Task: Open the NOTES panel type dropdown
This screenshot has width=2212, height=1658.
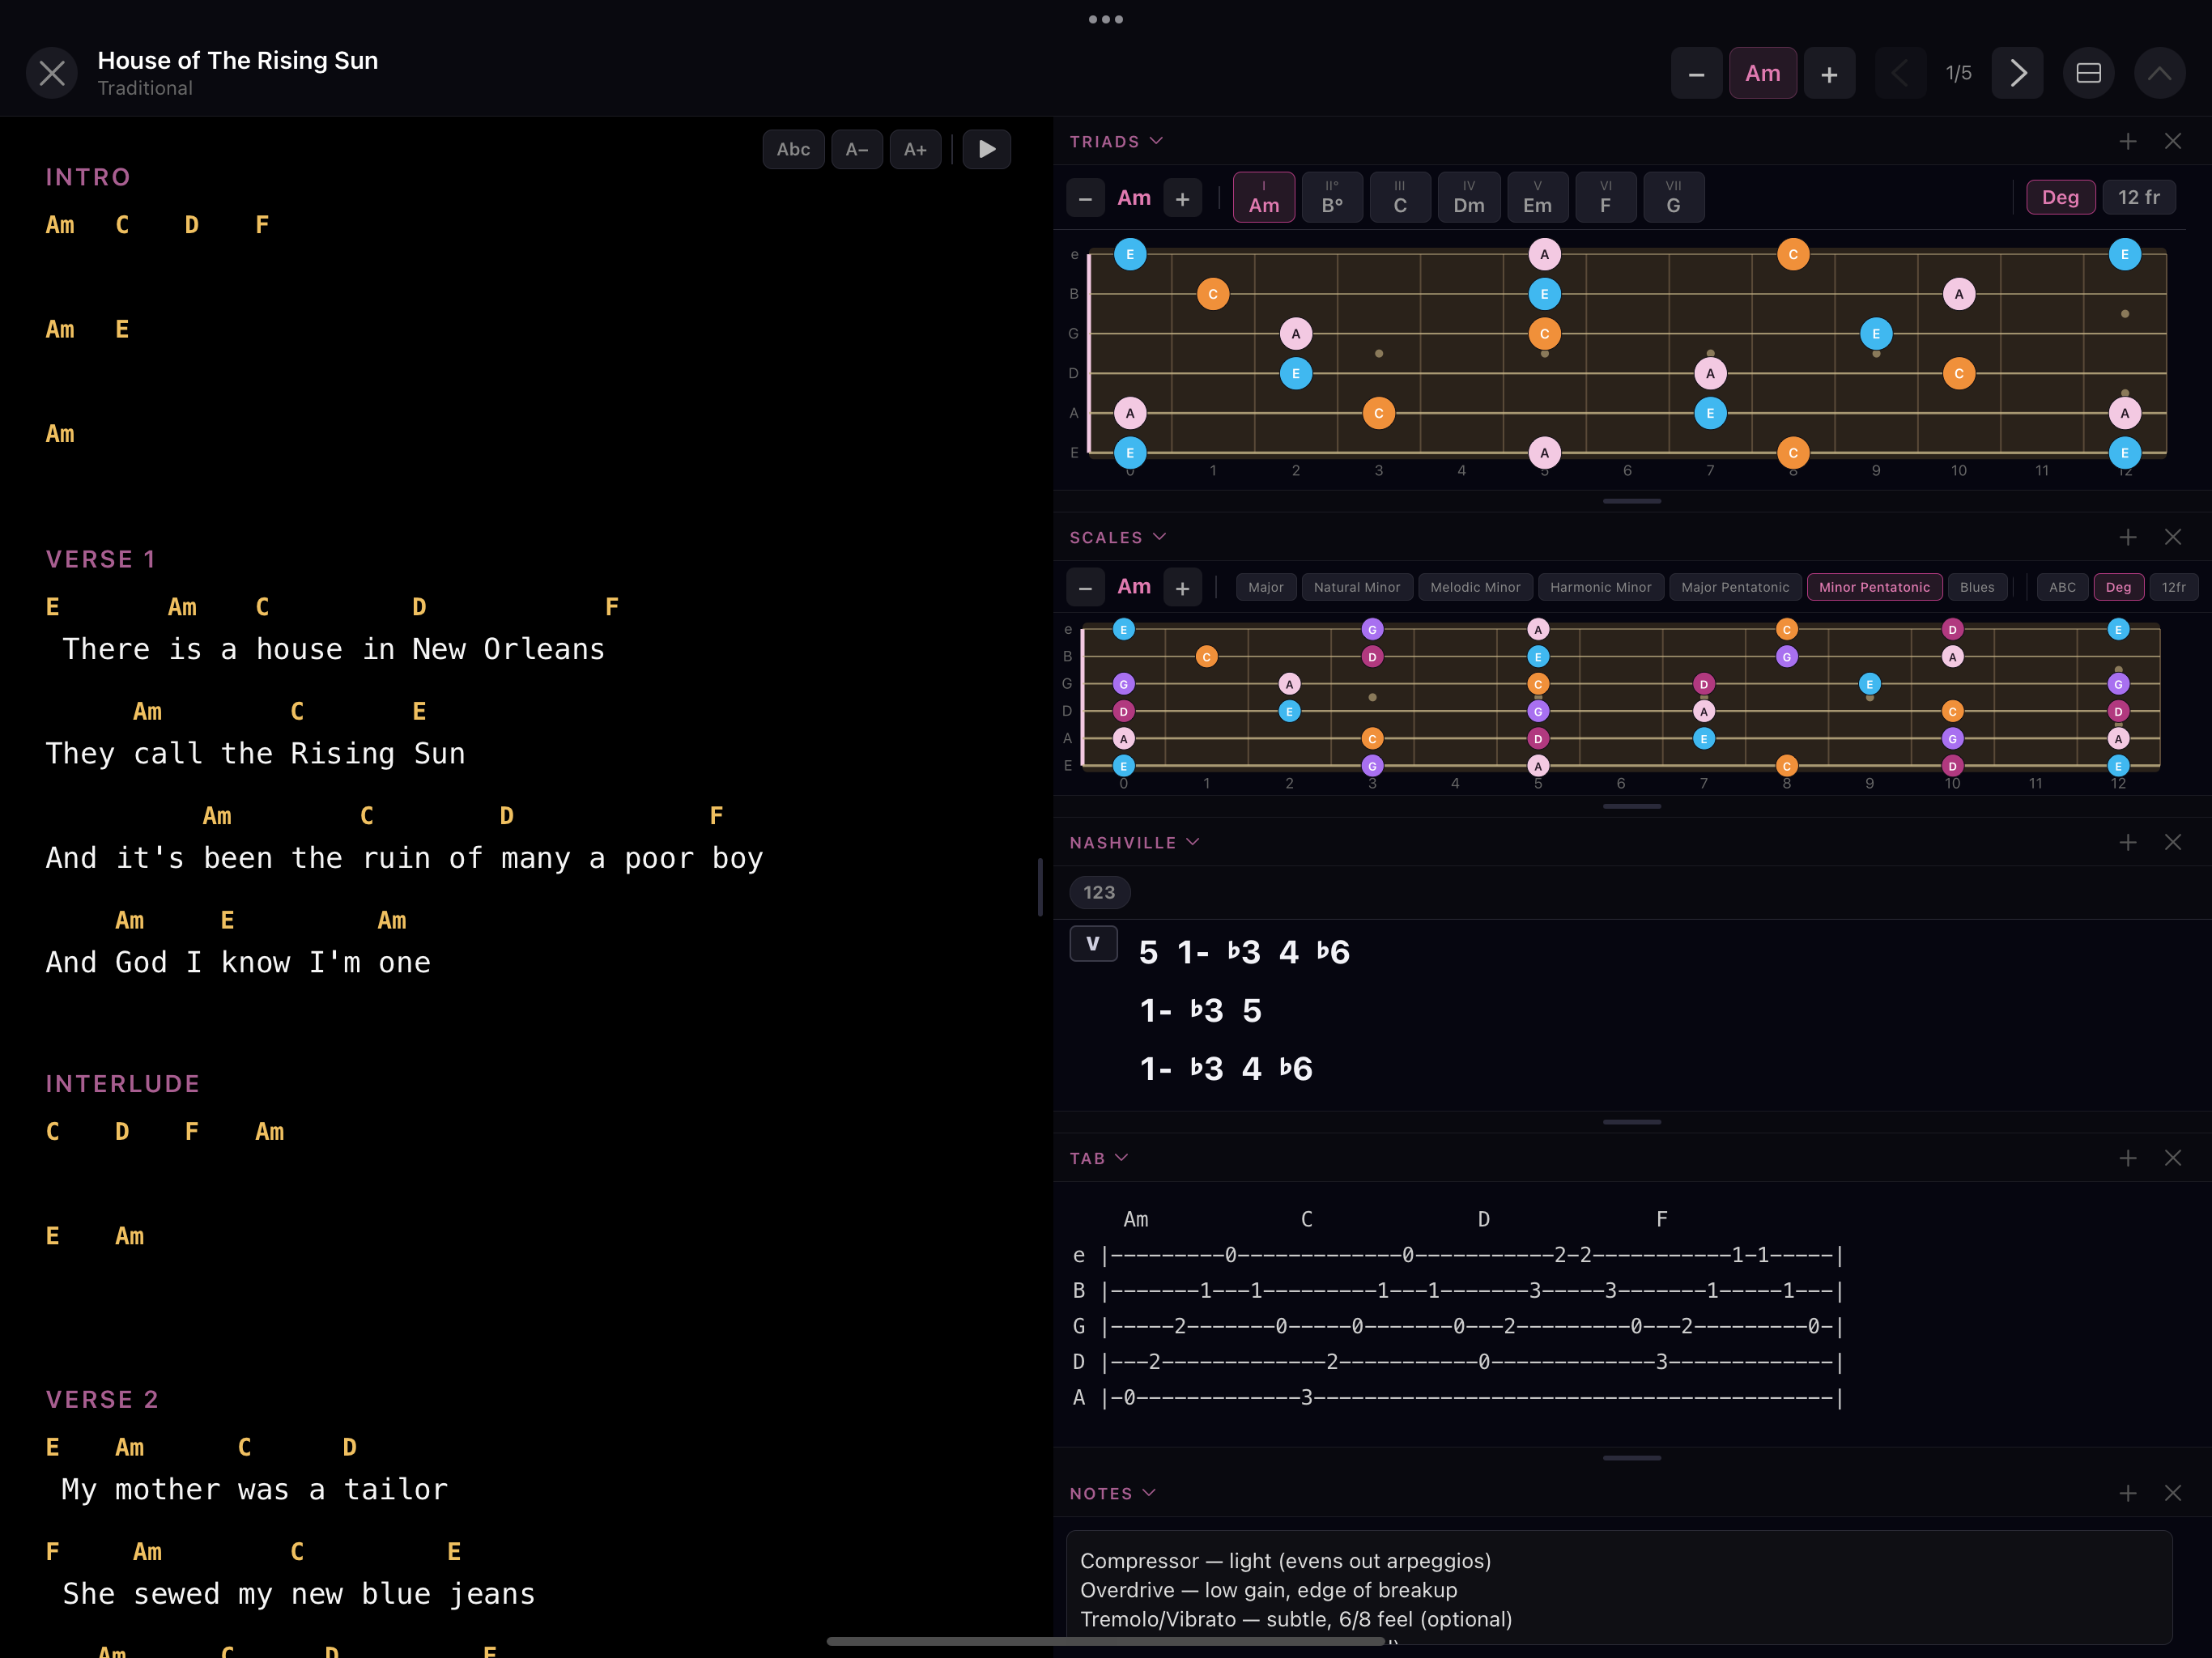Action: [1113, 1493]
